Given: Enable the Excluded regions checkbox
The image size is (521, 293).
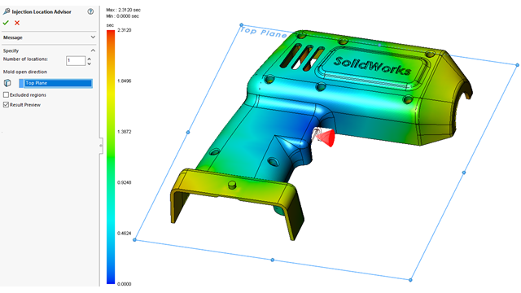Looking at the screenshot, I should click(6, 95).
